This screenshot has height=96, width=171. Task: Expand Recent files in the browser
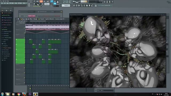pyautogui.click(x=6, y=15)
